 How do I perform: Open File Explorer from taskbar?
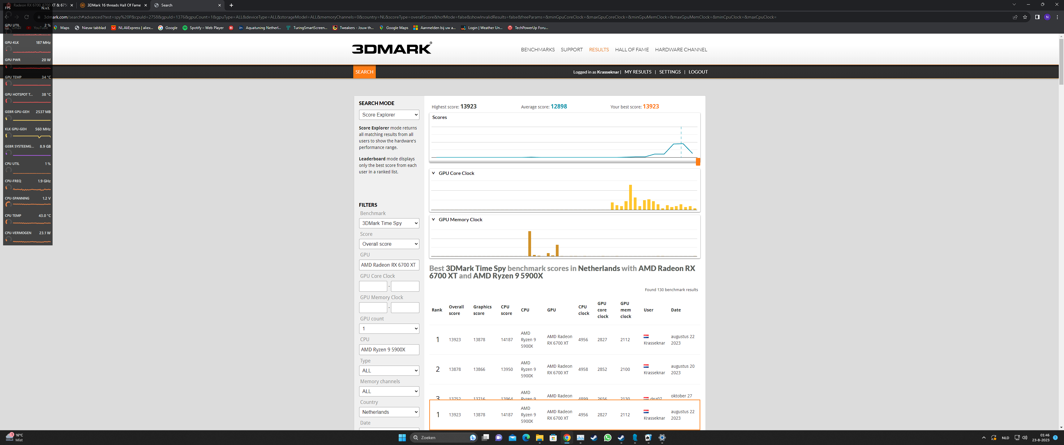pyautogui.click(x=539, y=438)
